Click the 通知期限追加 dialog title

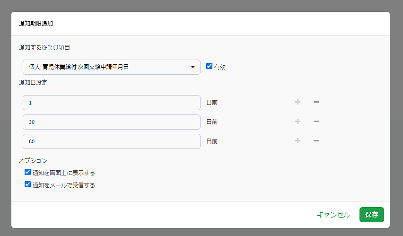[36, 23]
